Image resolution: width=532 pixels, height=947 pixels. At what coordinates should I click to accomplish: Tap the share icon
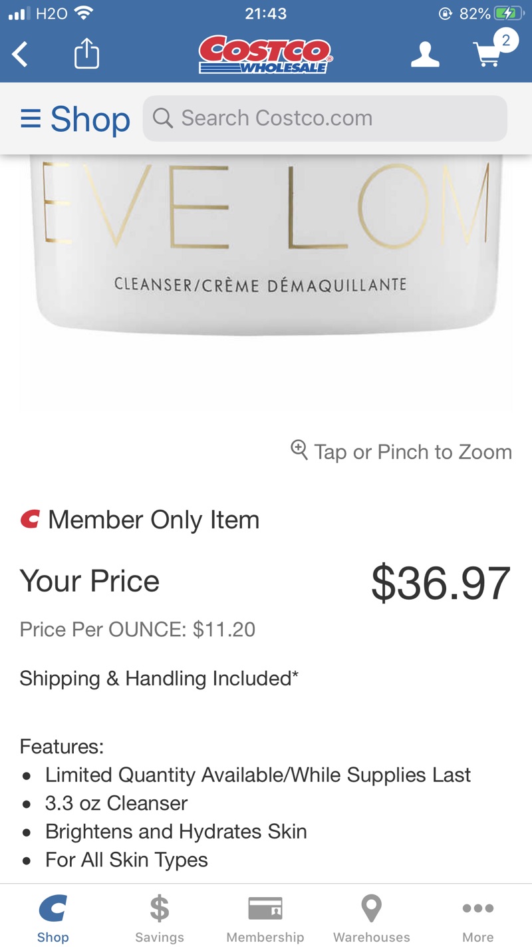coord(86,55)
